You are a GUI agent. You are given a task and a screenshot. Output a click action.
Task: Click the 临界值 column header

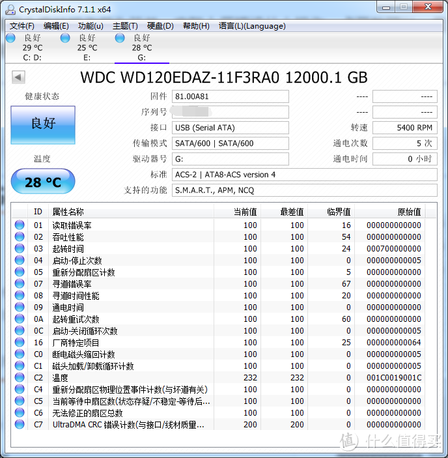coord(331,212)
